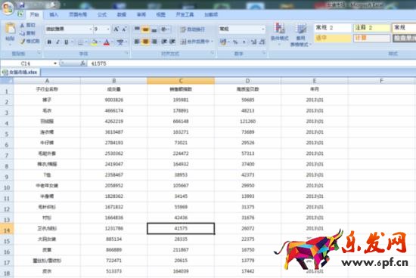Toggle Bold formatting
Screen dimensions: 416x278
pos(49,42)
